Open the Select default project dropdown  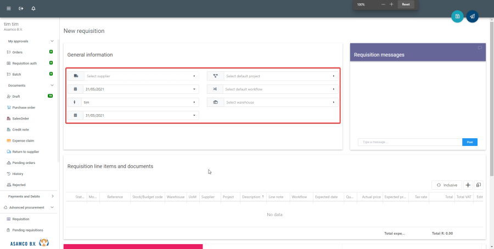(x=279, y=76)
